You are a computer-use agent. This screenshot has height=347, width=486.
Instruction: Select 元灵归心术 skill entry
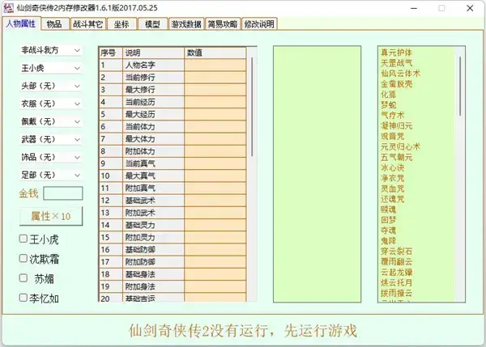(x=400, y=146)
